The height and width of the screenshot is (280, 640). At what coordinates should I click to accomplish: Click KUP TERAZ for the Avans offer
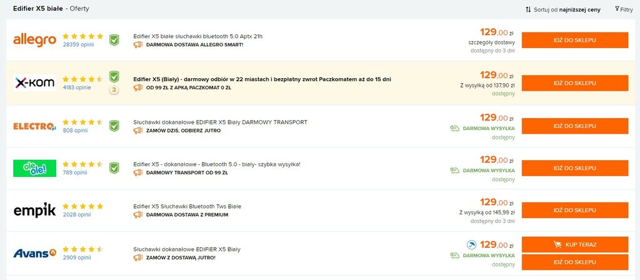[575, 244]
